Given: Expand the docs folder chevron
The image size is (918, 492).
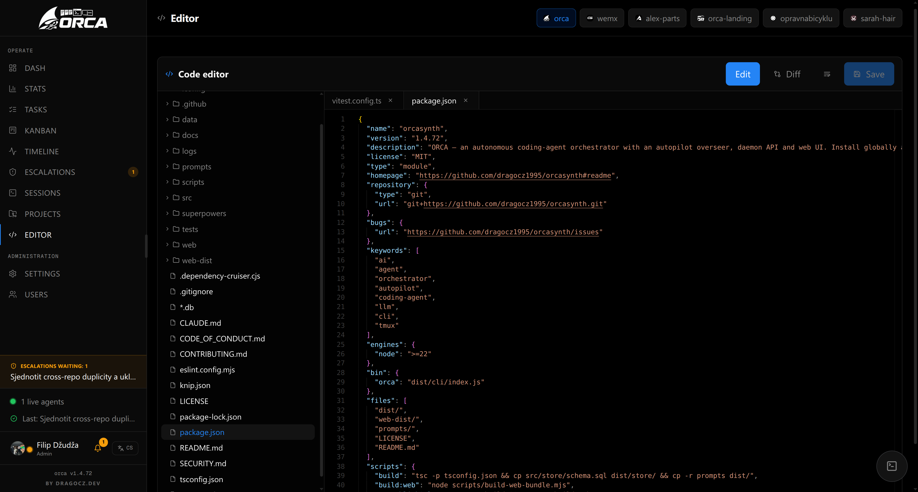Looking at the screenshot, I should [167, 135].
